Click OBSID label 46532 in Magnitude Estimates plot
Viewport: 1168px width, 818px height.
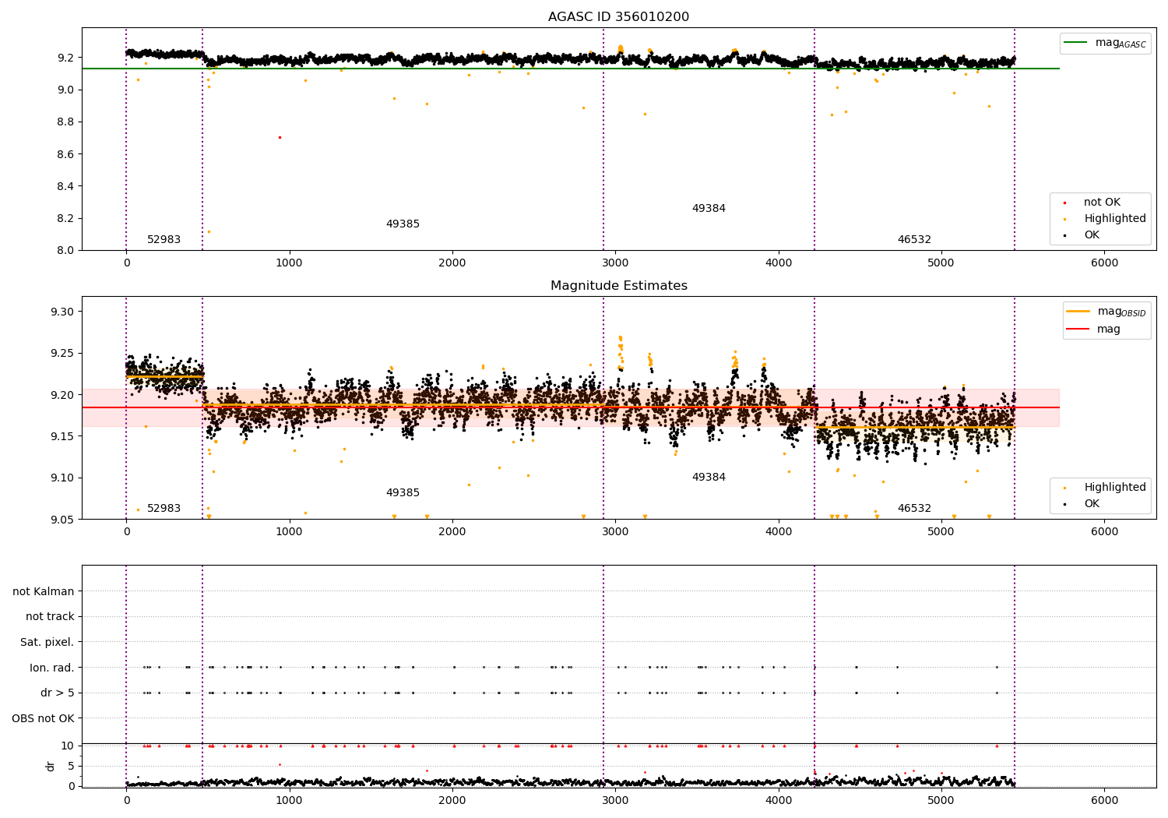click(x=914, y=509)
